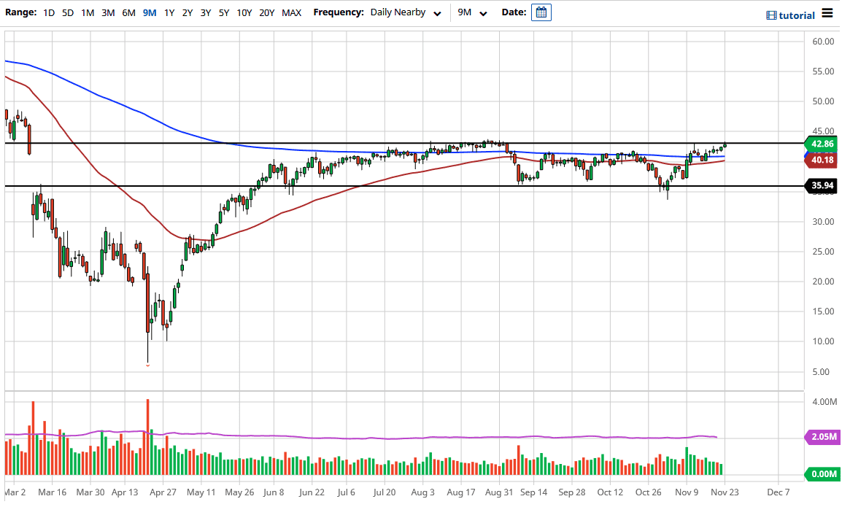Viewport: 842px width, 507px height.
Task: Enable the 3M range view
Action: 108,12
